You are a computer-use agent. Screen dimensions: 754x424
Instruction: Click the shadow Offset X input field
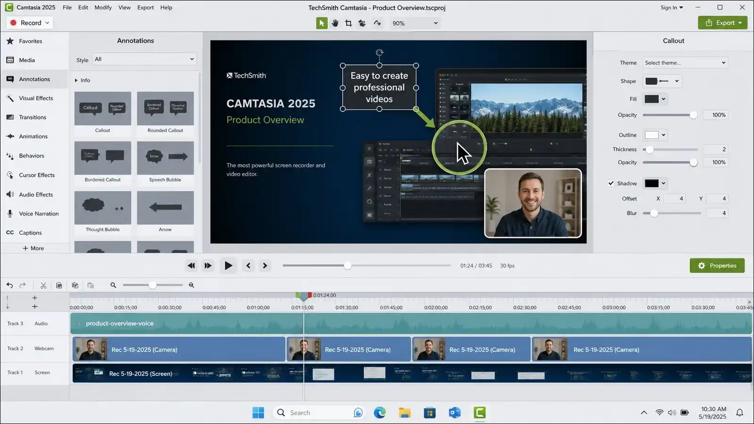click(674, 199)
